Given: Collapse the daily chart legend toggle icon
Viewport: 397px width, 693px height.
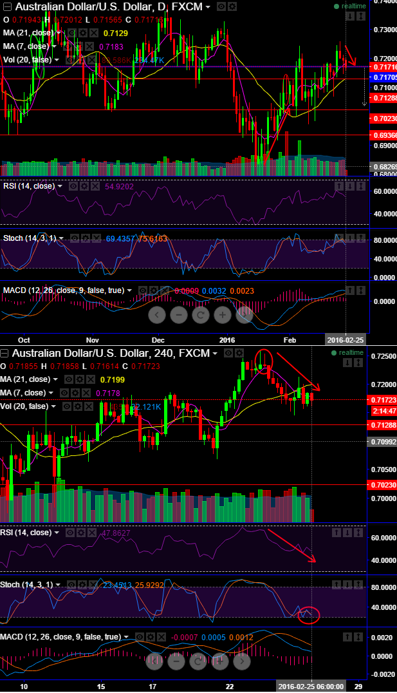Looking at the screenshot, I should [6, 6].
